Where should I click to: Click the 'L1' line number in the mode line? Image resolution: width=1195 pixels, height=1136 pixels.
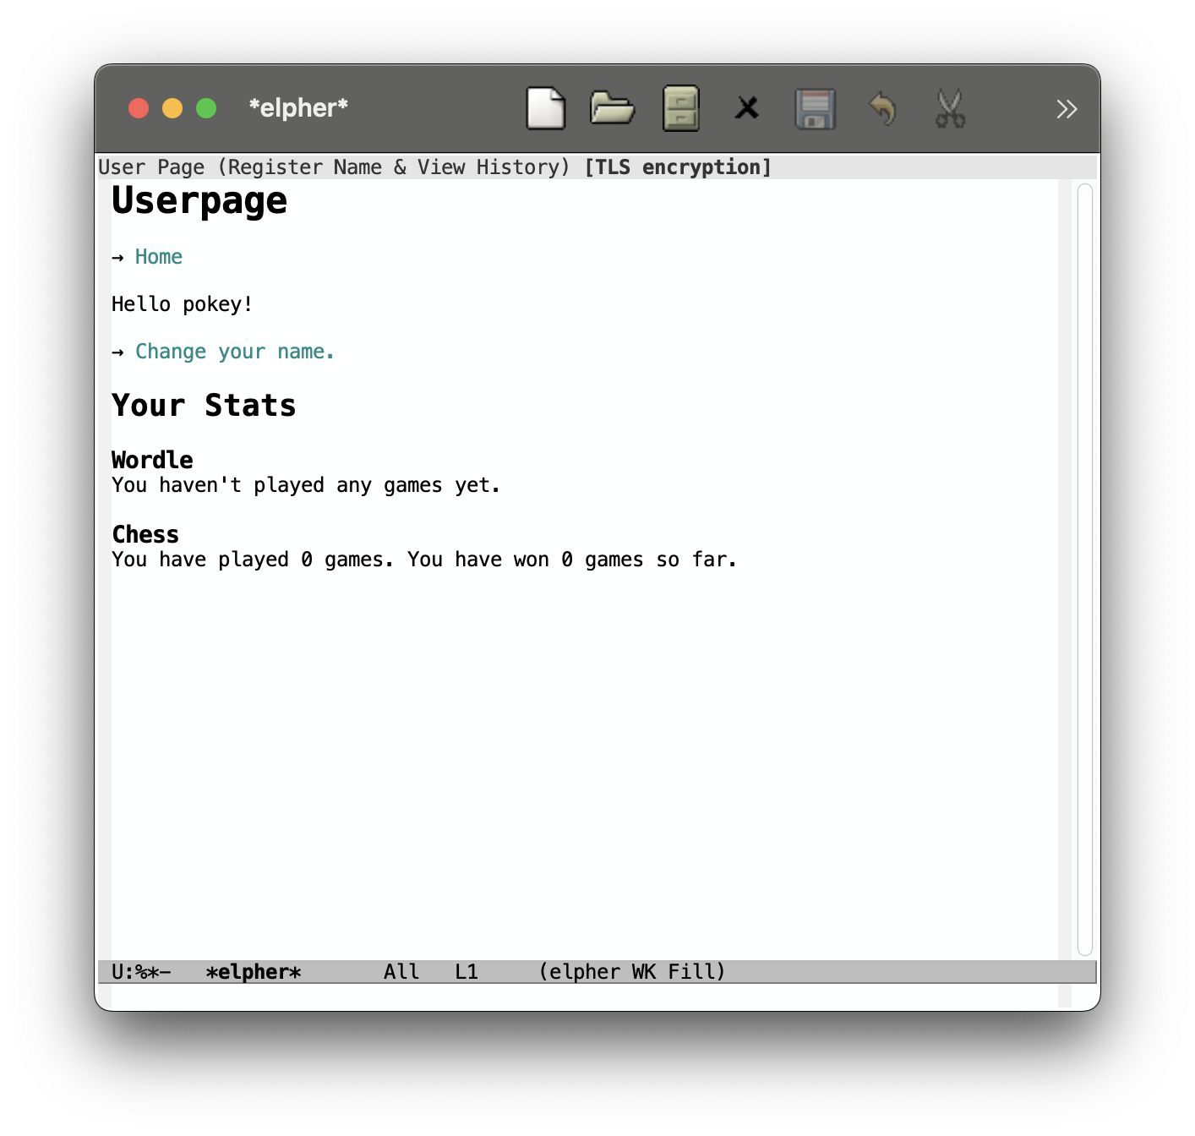coord(467,972)
